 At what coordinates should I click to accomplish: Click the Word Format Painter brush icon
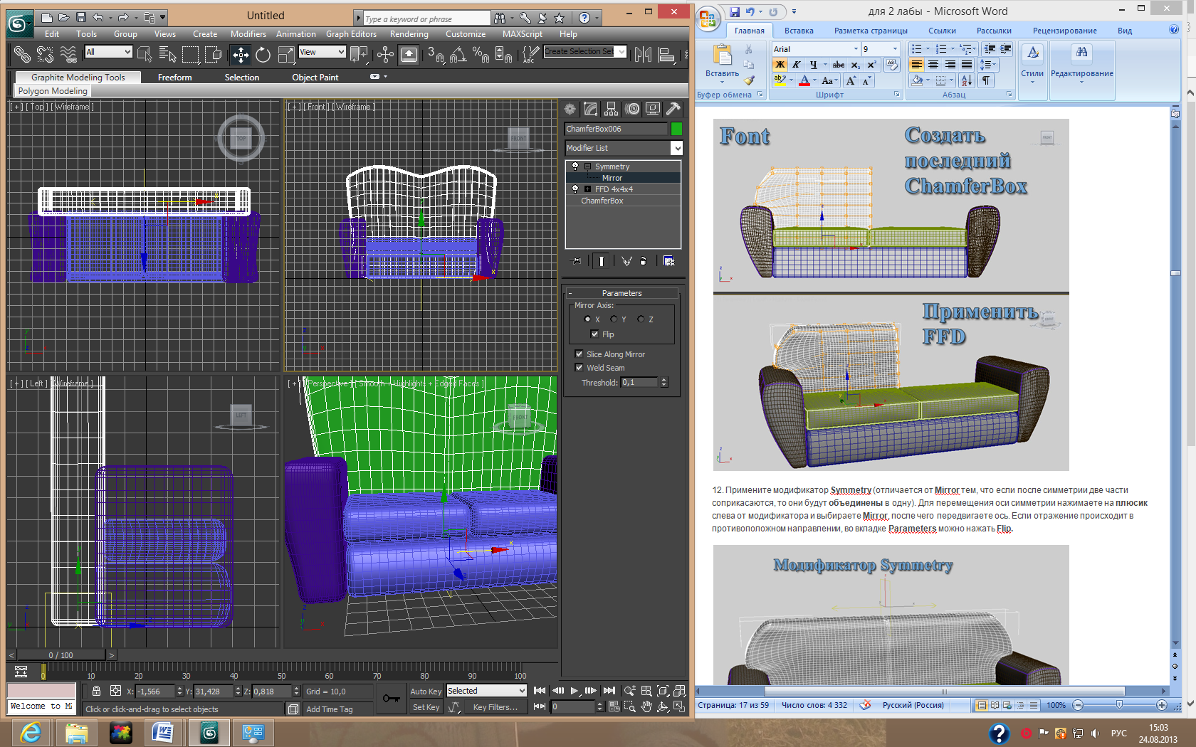(x=750, y=80)
